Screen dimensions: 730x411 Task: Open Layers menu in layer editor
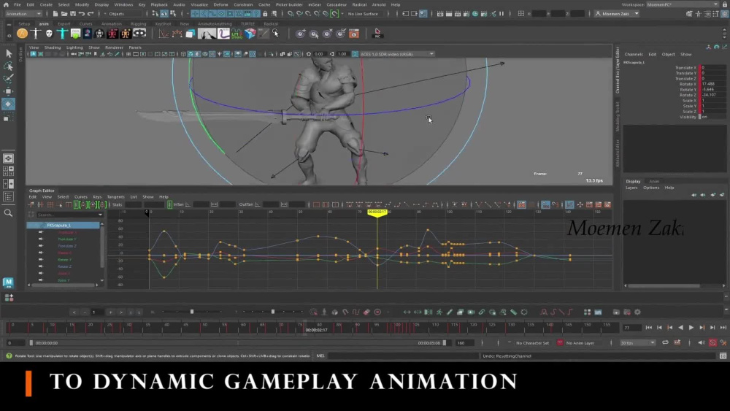631,188
